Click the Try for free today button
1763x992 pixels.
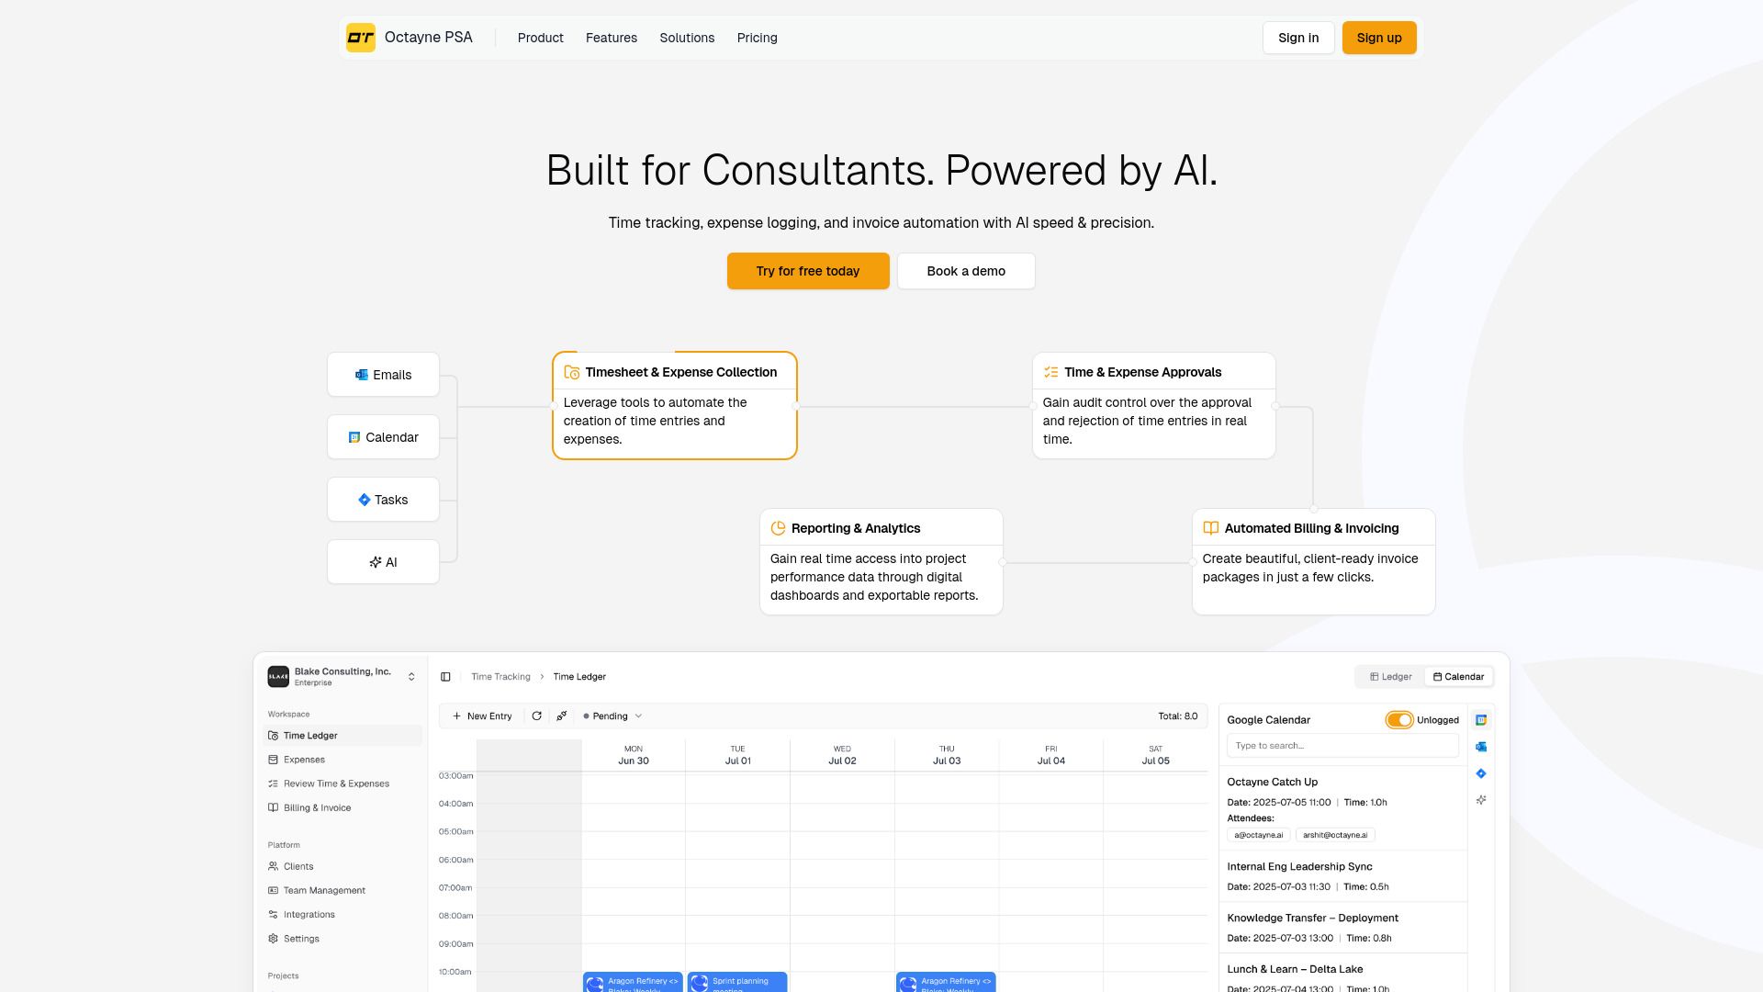pos(808,271)
